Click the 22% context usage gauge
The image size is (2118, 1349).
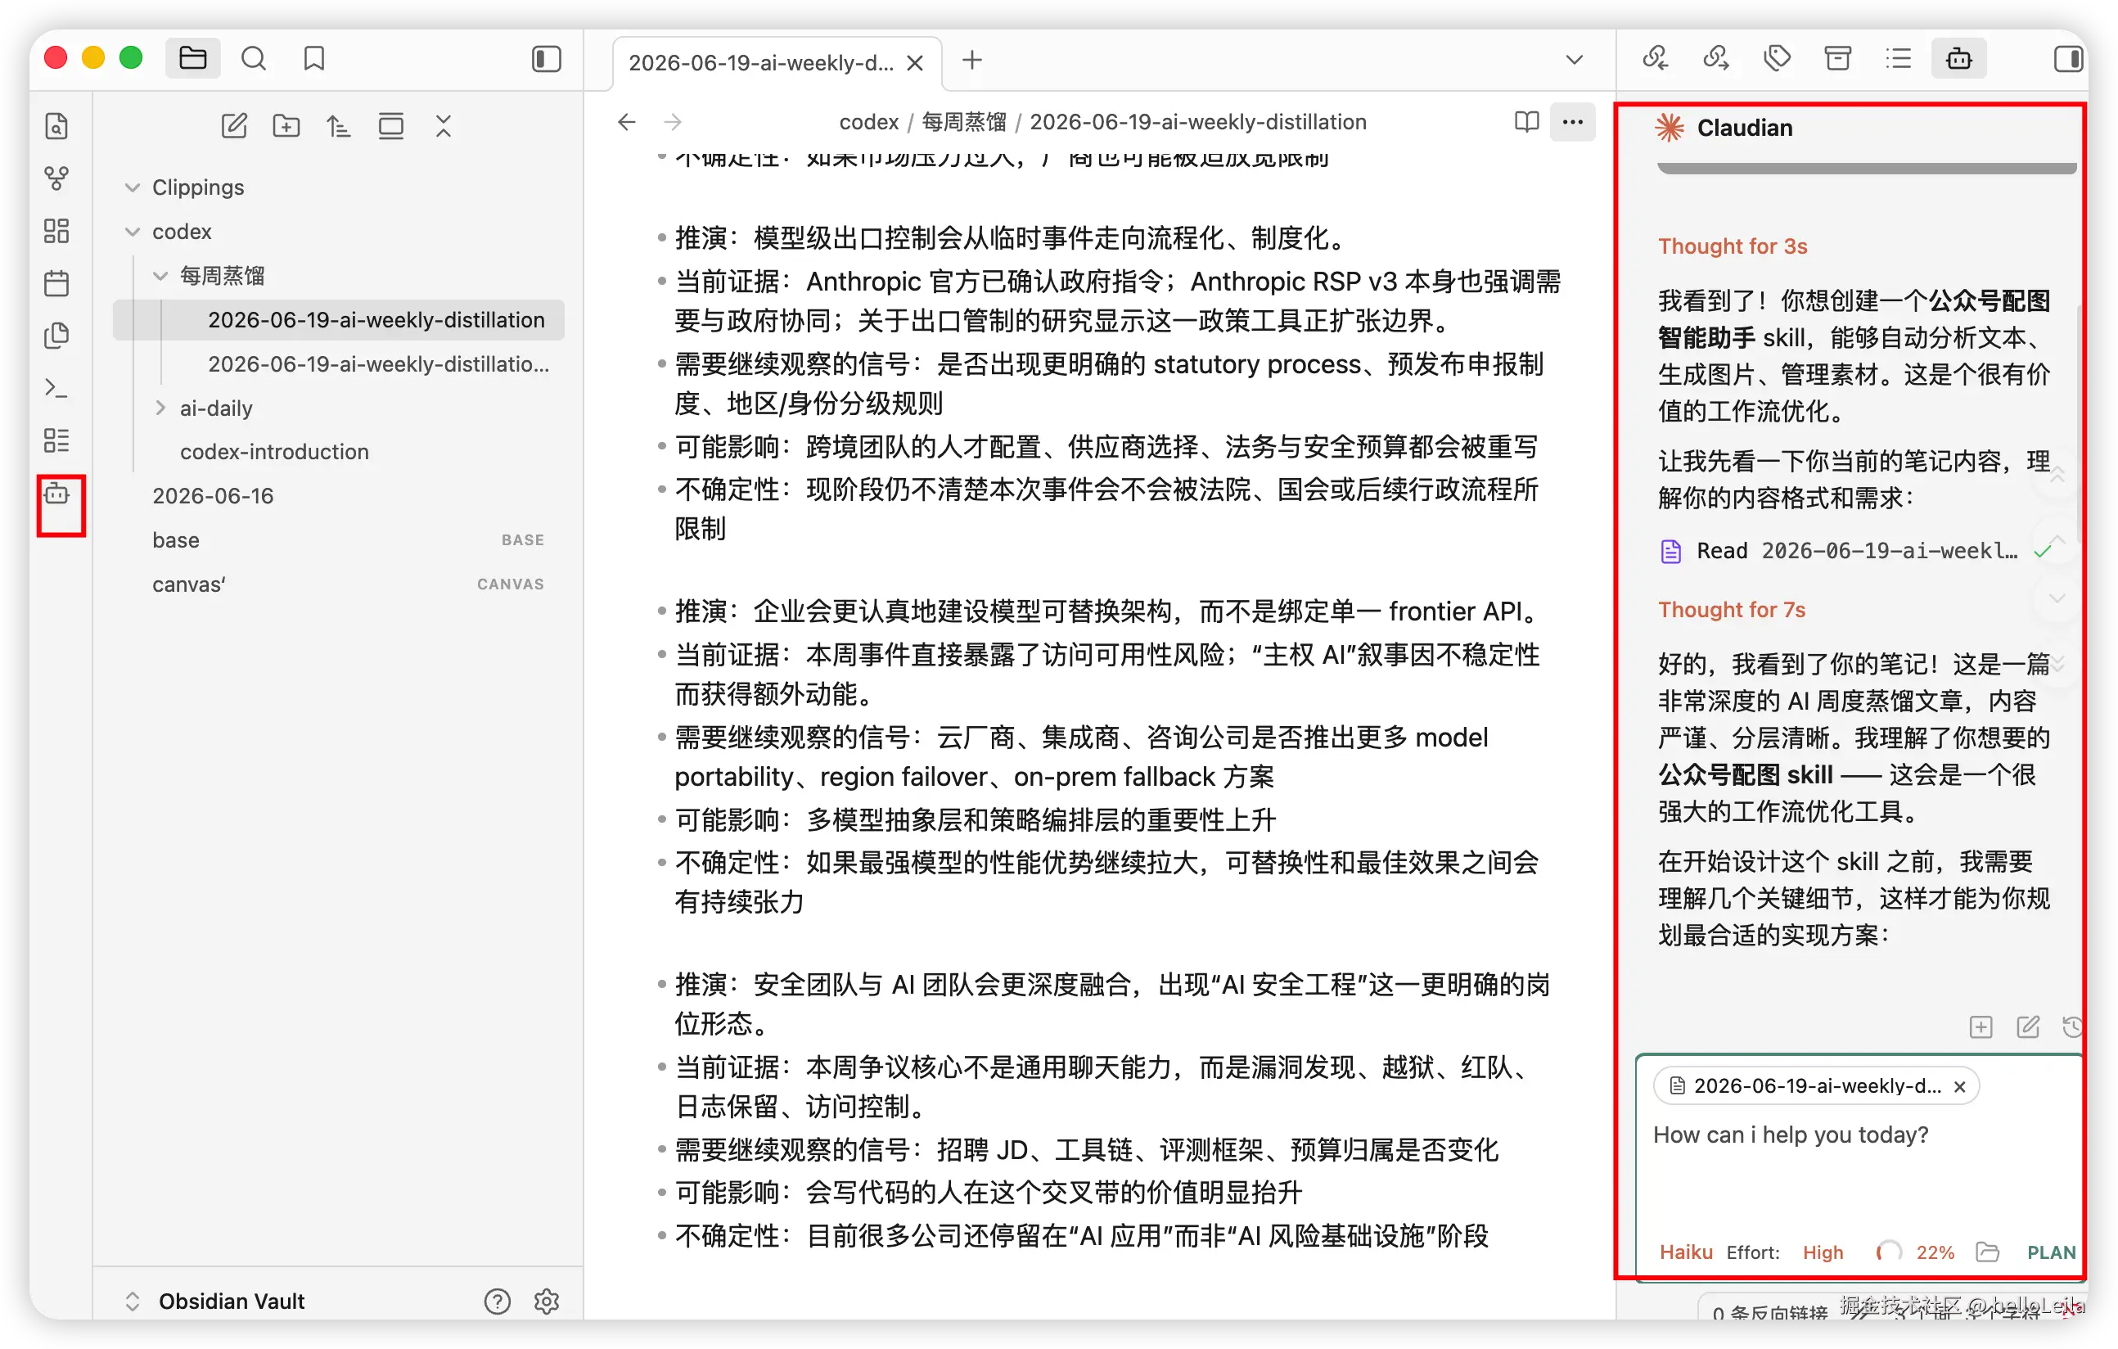tap(1916, 1252)
